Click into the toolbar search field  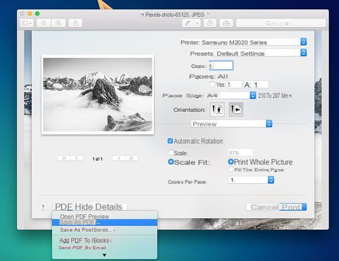[x=281, y=23]
